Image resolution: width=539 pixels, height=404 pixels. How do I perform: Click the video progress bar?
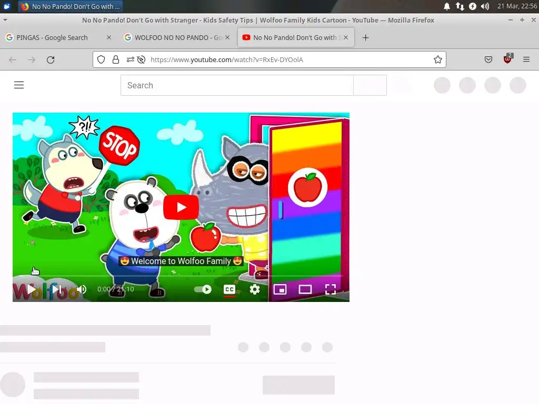tap(181, 276)
